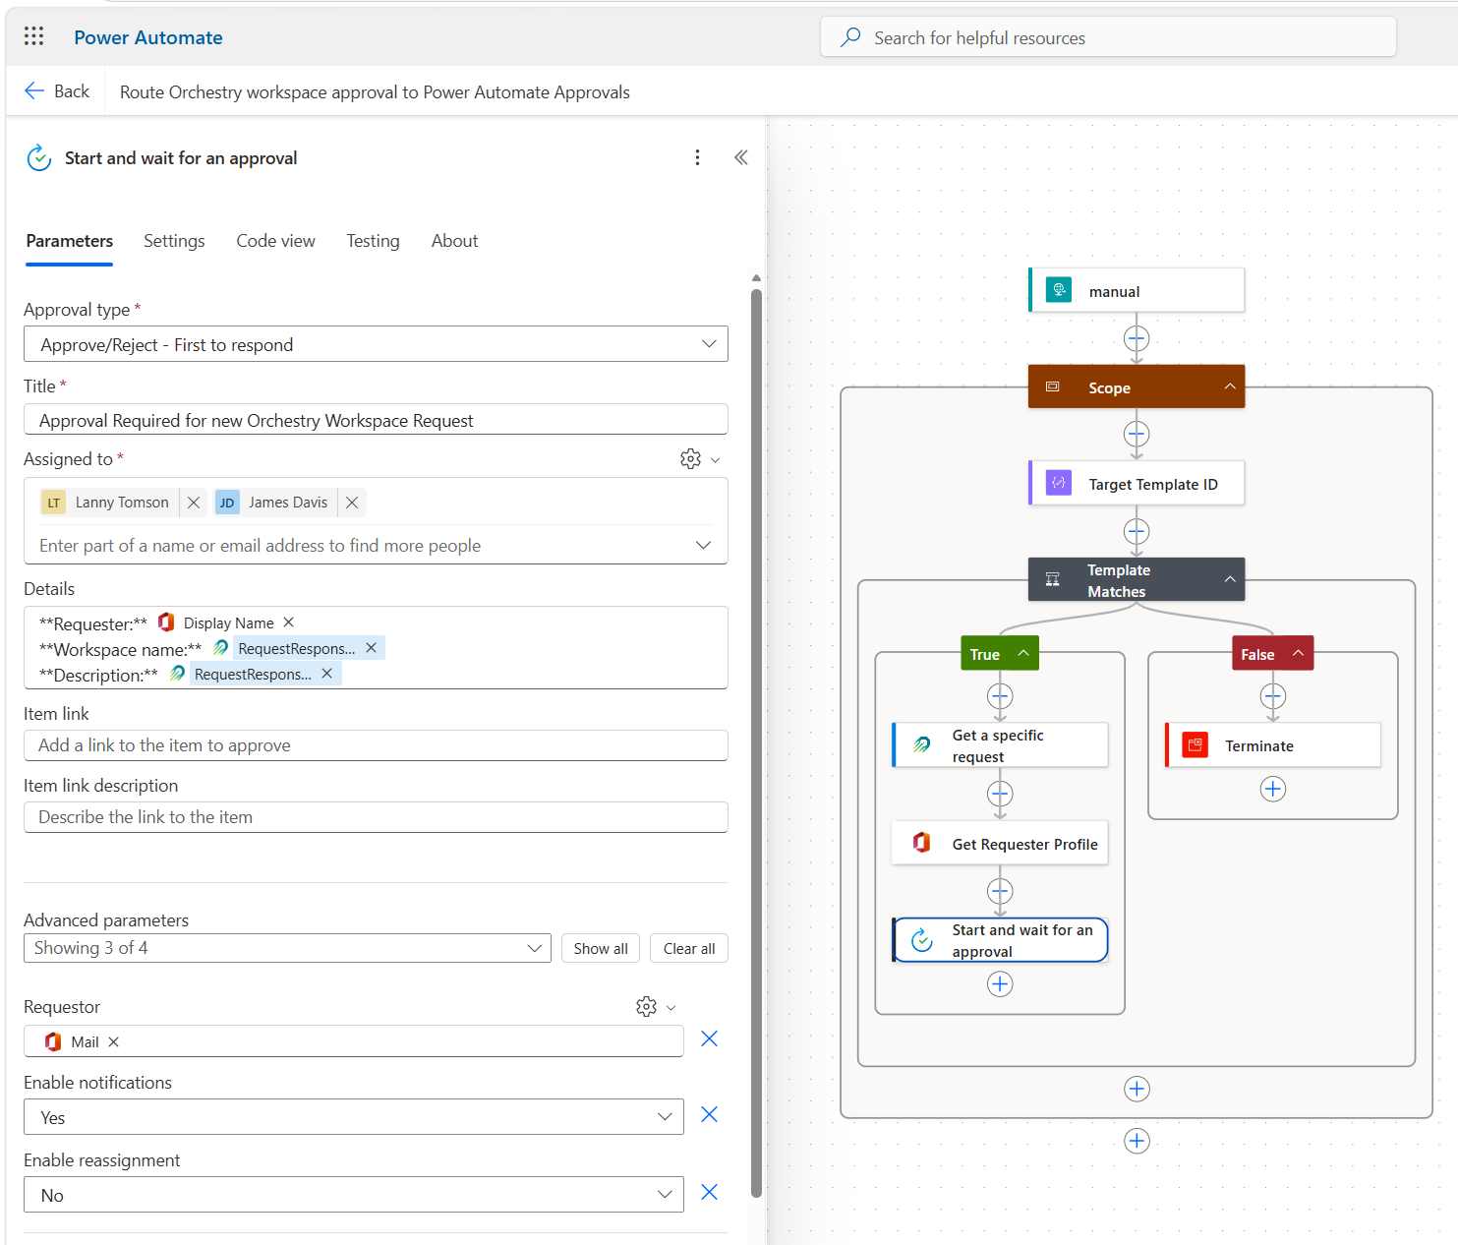The height and width of the screenshot is (1245, 1458).
Task: Select the Get Requester Profile action
Action: pos(1000,844)
